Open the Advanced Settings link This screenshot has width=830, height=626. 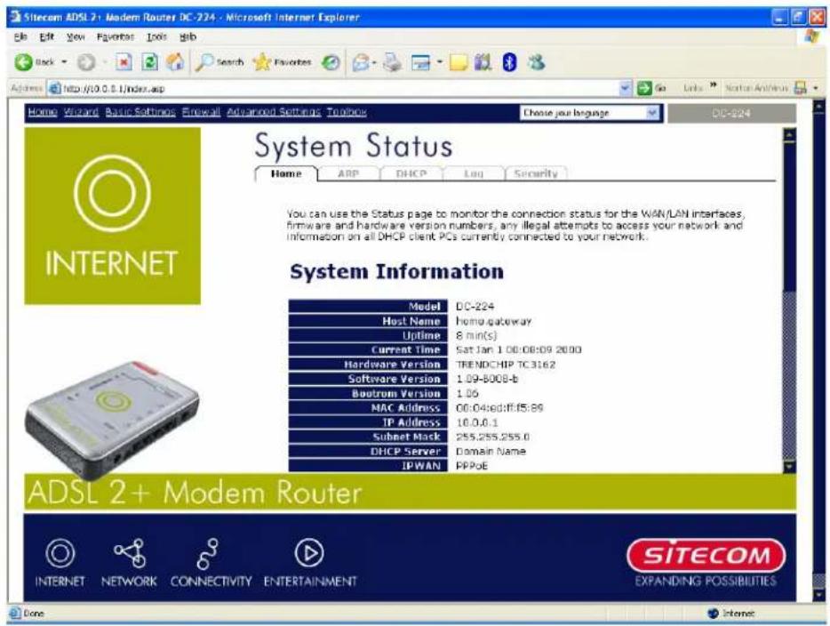click(274, 112)
